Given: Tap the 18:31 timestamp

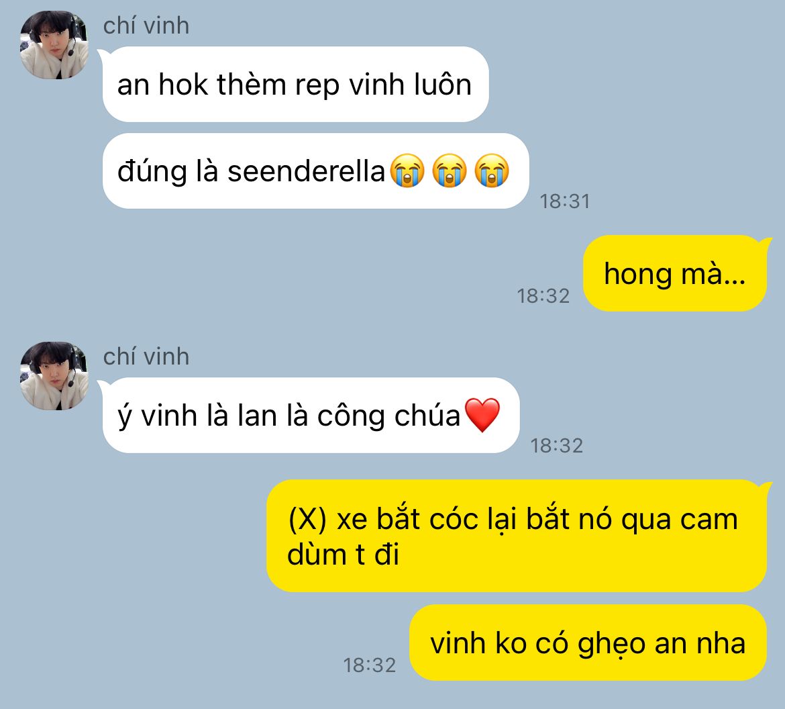Looking at the screenshot, I should coord(565,201).
